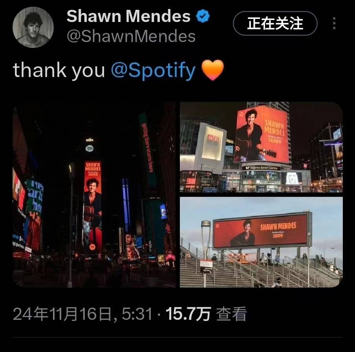Click the blue verified badge
Image resolution: width=355 pixels, height=352 pixels.
203,16
